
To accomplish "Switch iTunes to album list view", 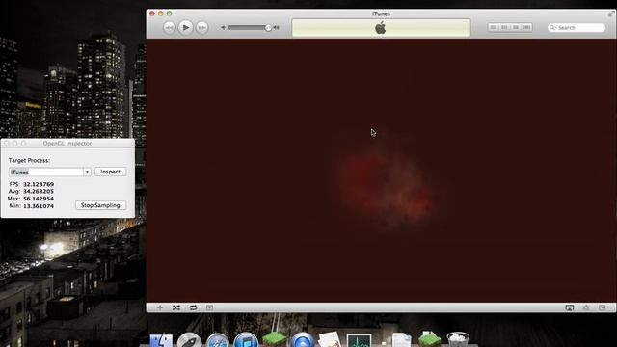I will [x=504, y=27].
